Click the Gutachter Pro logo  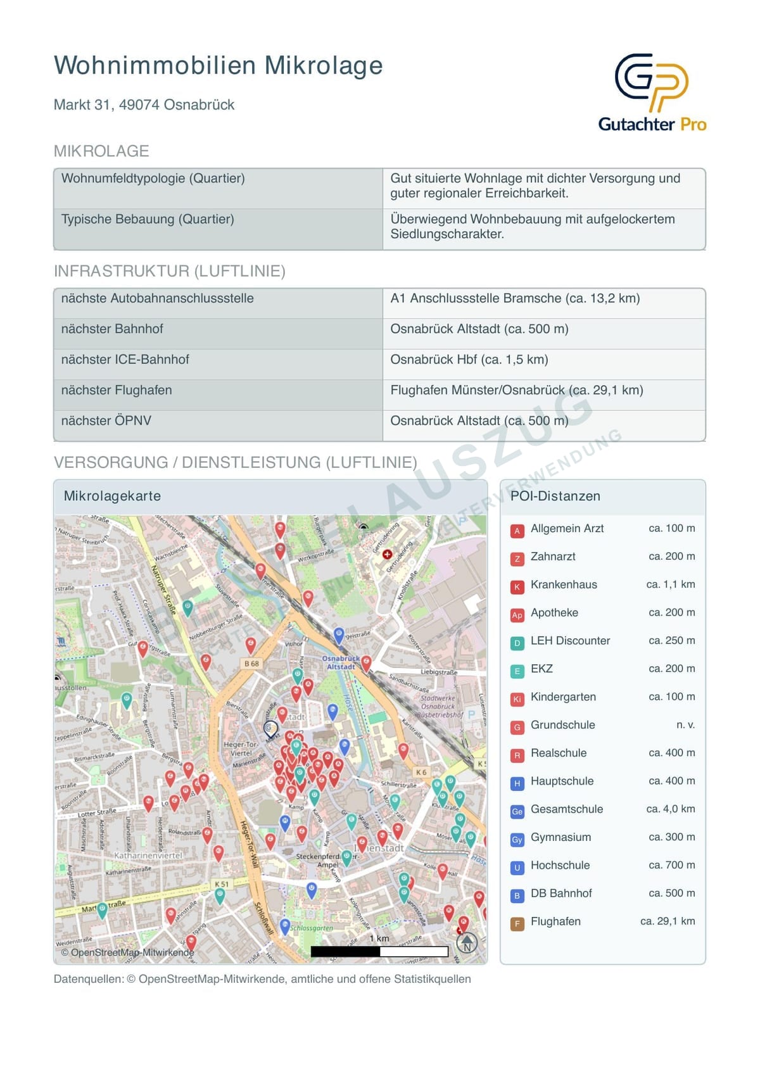(x=652, y=92)
